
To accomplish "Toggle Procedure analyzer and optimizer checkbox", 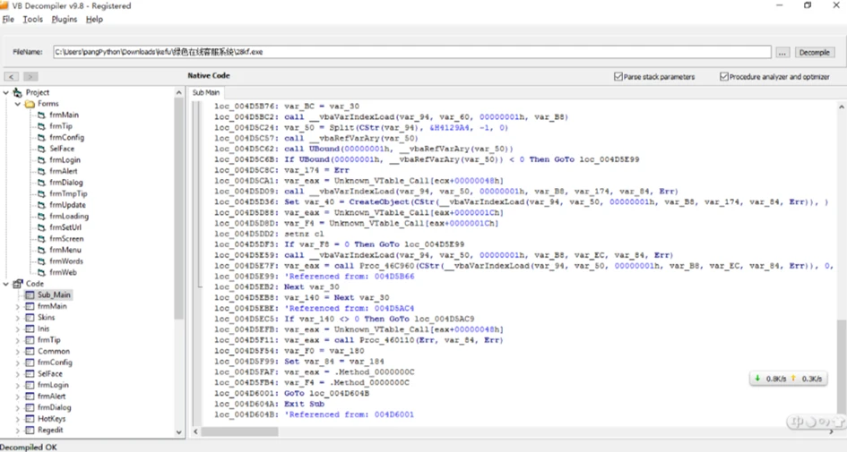I will (x=724, y=77).
